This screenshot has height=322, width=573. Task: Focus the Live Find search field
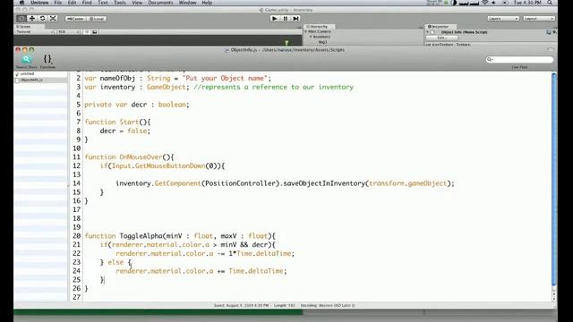(x=519, y=59)
